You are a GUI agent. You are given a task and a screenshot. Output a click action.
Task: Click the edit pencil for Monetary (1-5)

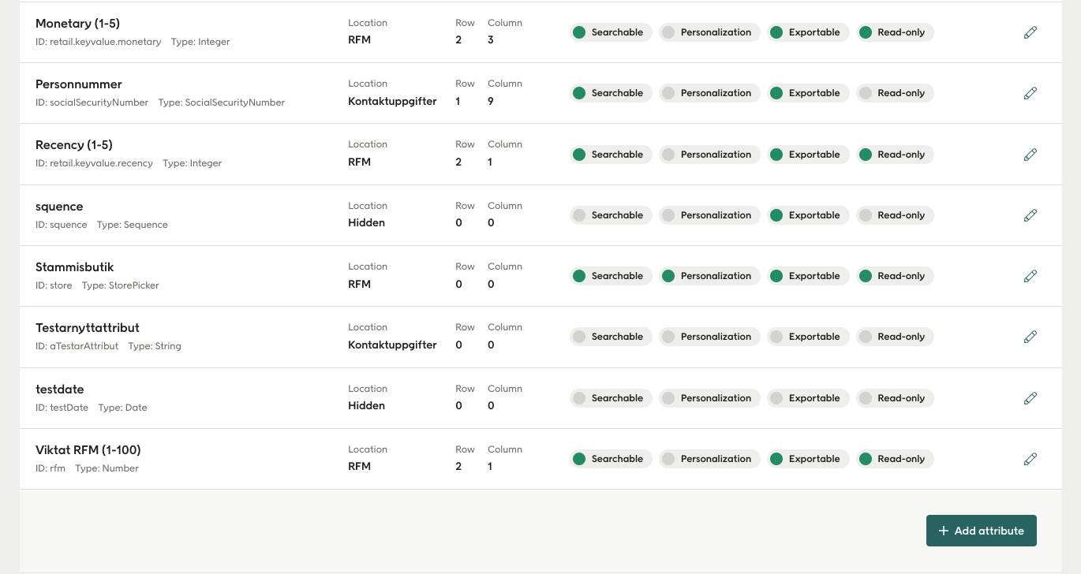1031,32
